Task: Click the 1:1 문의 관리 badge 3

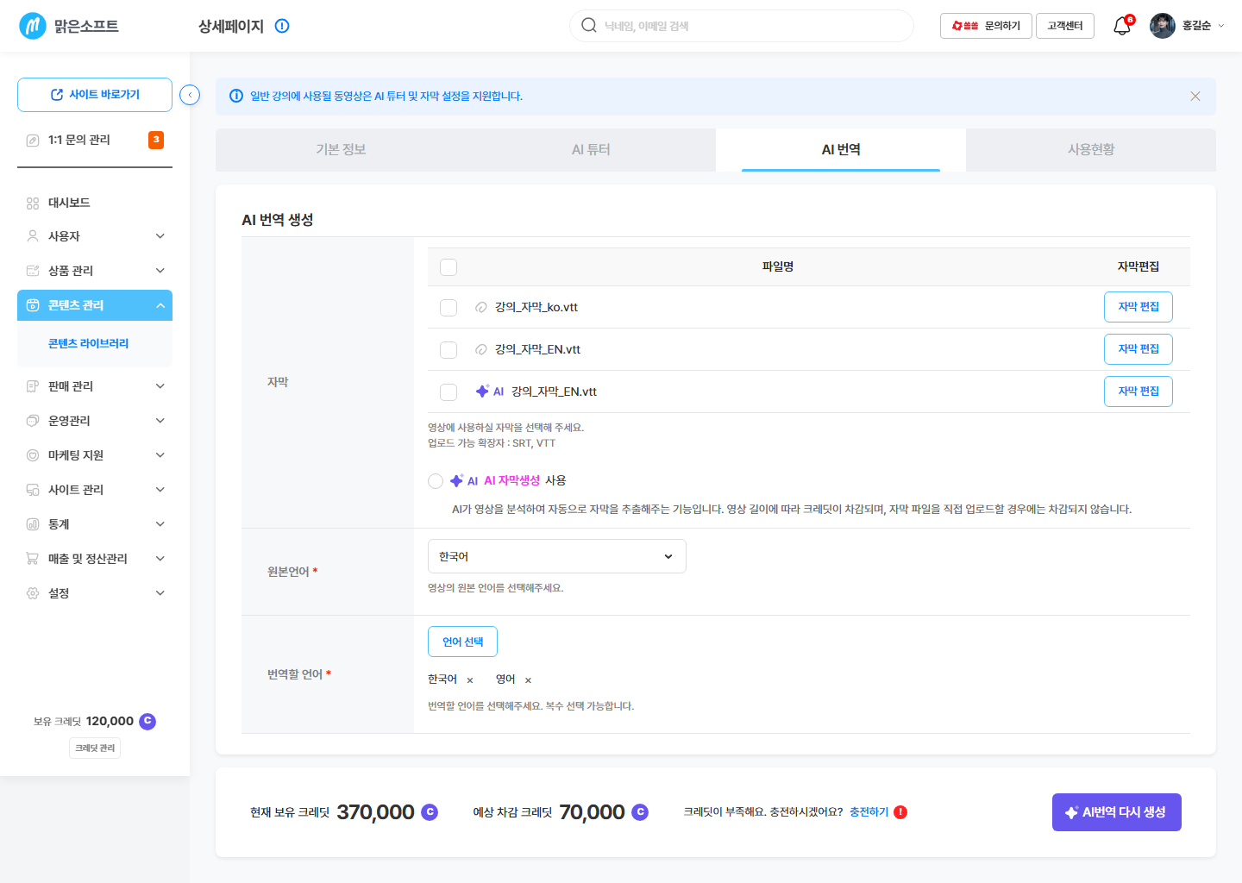Action: point(156,140)
